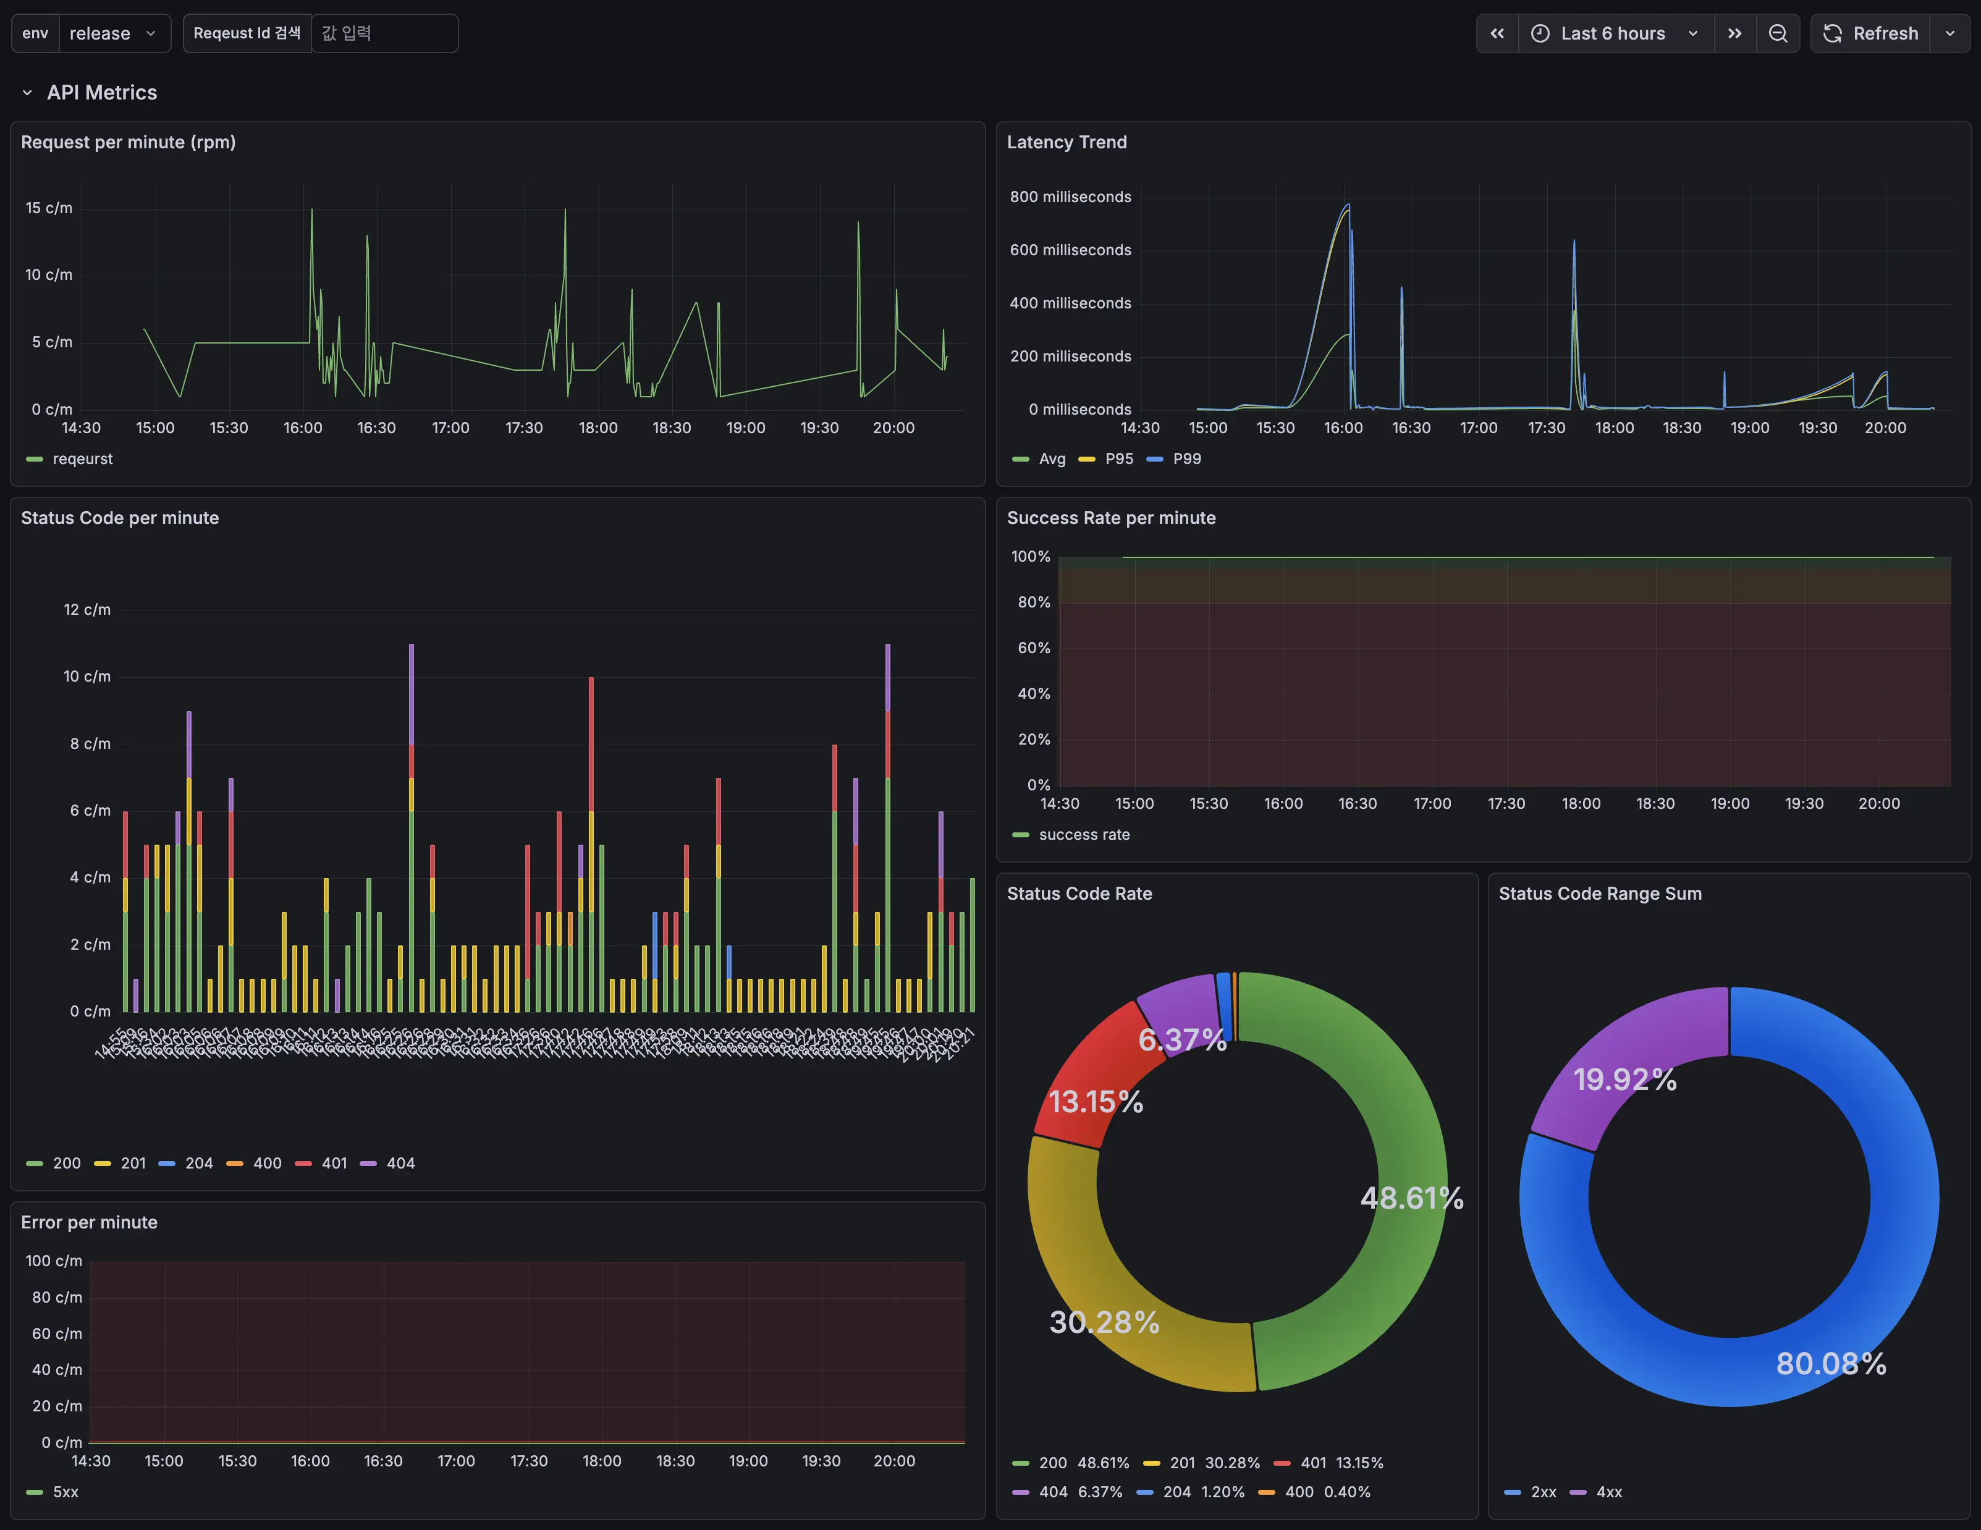Toggle P95 series in Latency Trend legend
This screenshot has width=1981, height=1530.
pos(1118,459)
